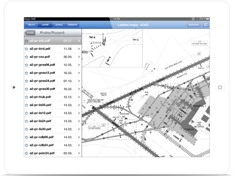Screen dimensions: 235x177
Task: Tap the iPad home button
Action: point(220,87)
